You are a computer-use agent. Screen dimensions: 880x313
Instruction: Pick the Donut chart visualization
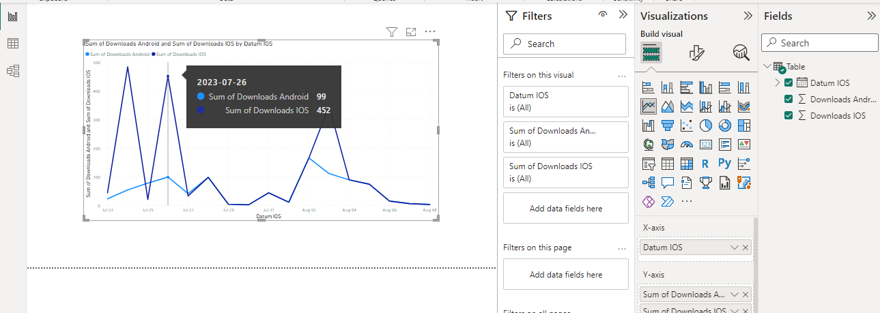click(x=725, y=125)
